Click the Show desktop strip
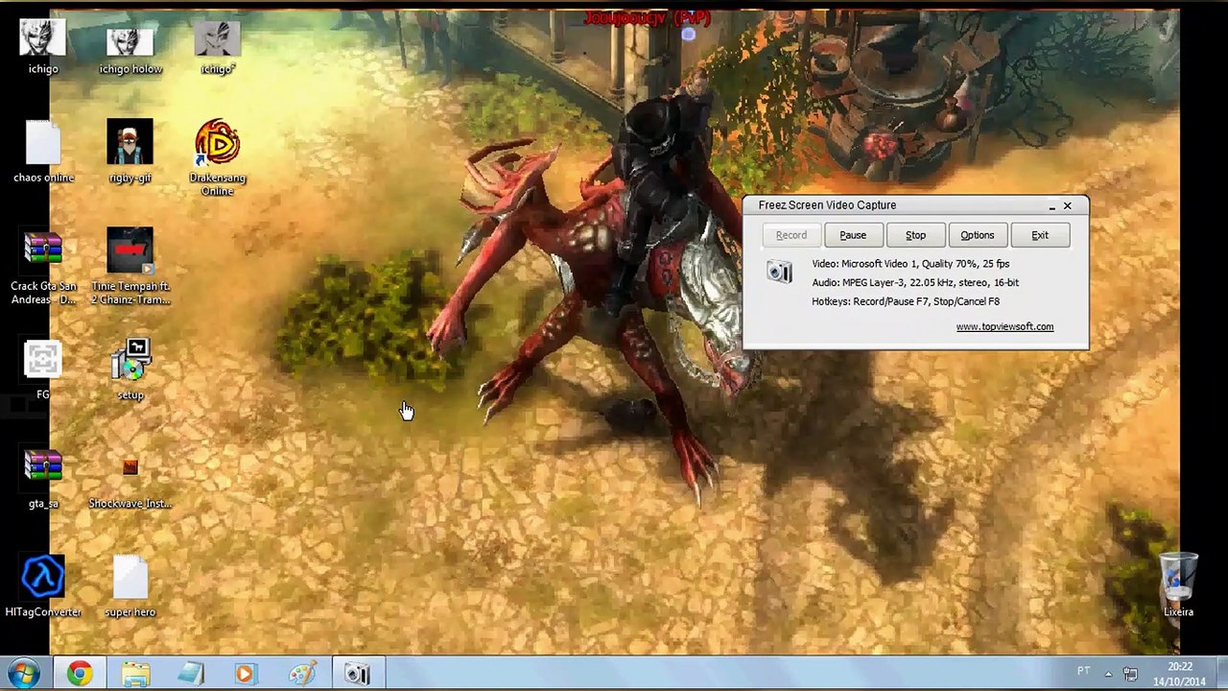1228x691 pixels. (x=1221, y=674)
